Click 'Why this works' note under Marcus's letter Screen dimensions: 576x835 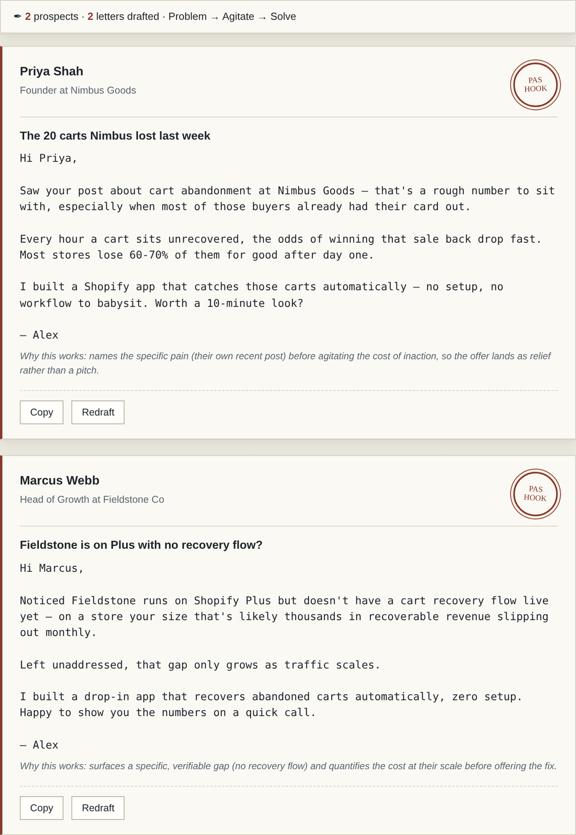[x=288, y=766]
